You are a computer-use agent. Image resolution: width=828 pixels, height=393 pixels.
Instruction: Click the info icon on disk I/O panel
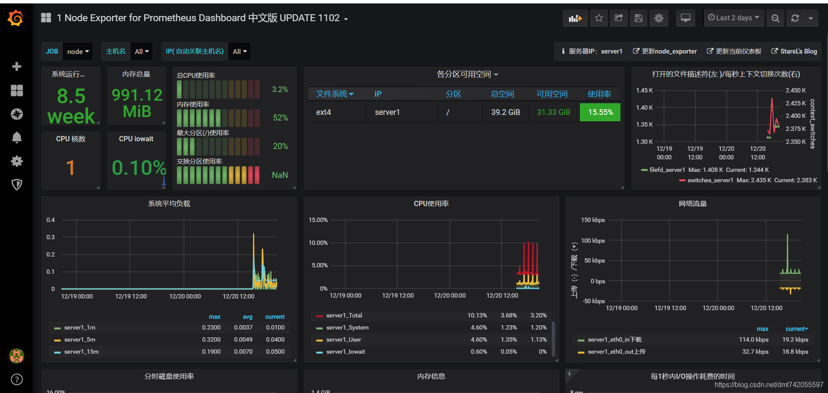pyautogui.click(x=569, y=373)
